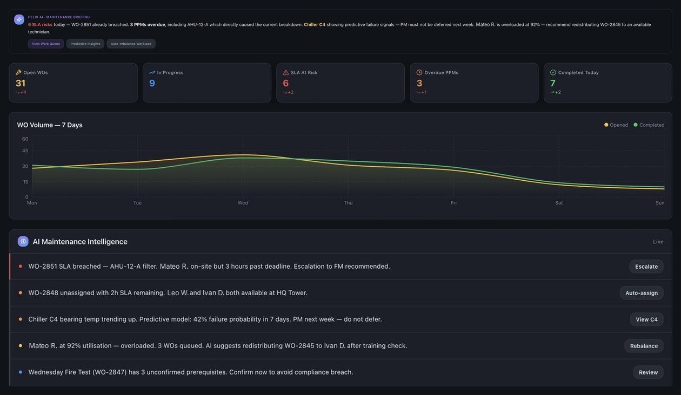
Task: Click the Wed label on chart axis
Action: click(x=243, y=203)
